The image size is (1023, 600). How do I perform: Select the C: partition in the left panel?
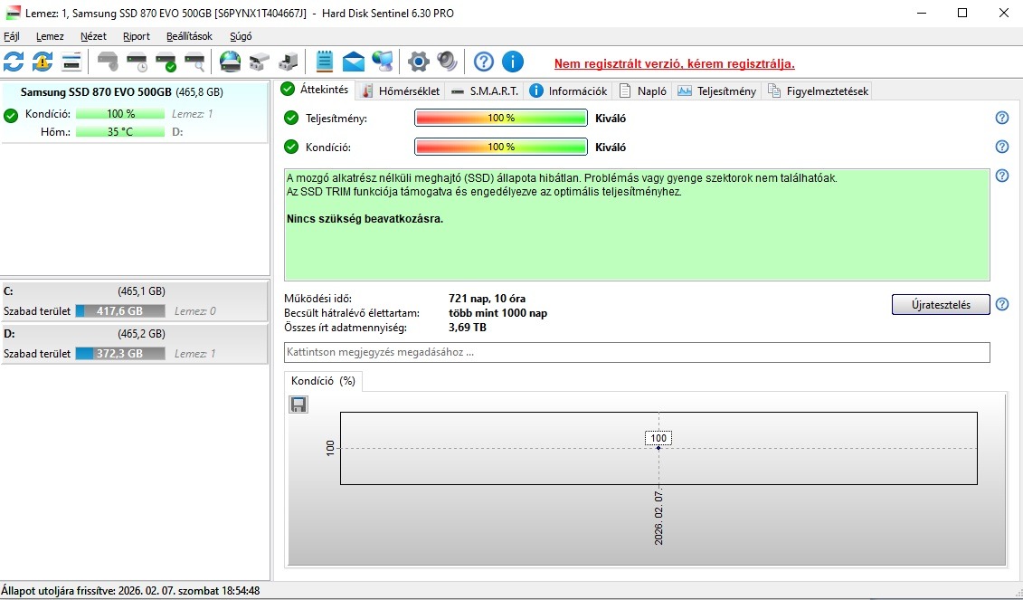[135, 301]
